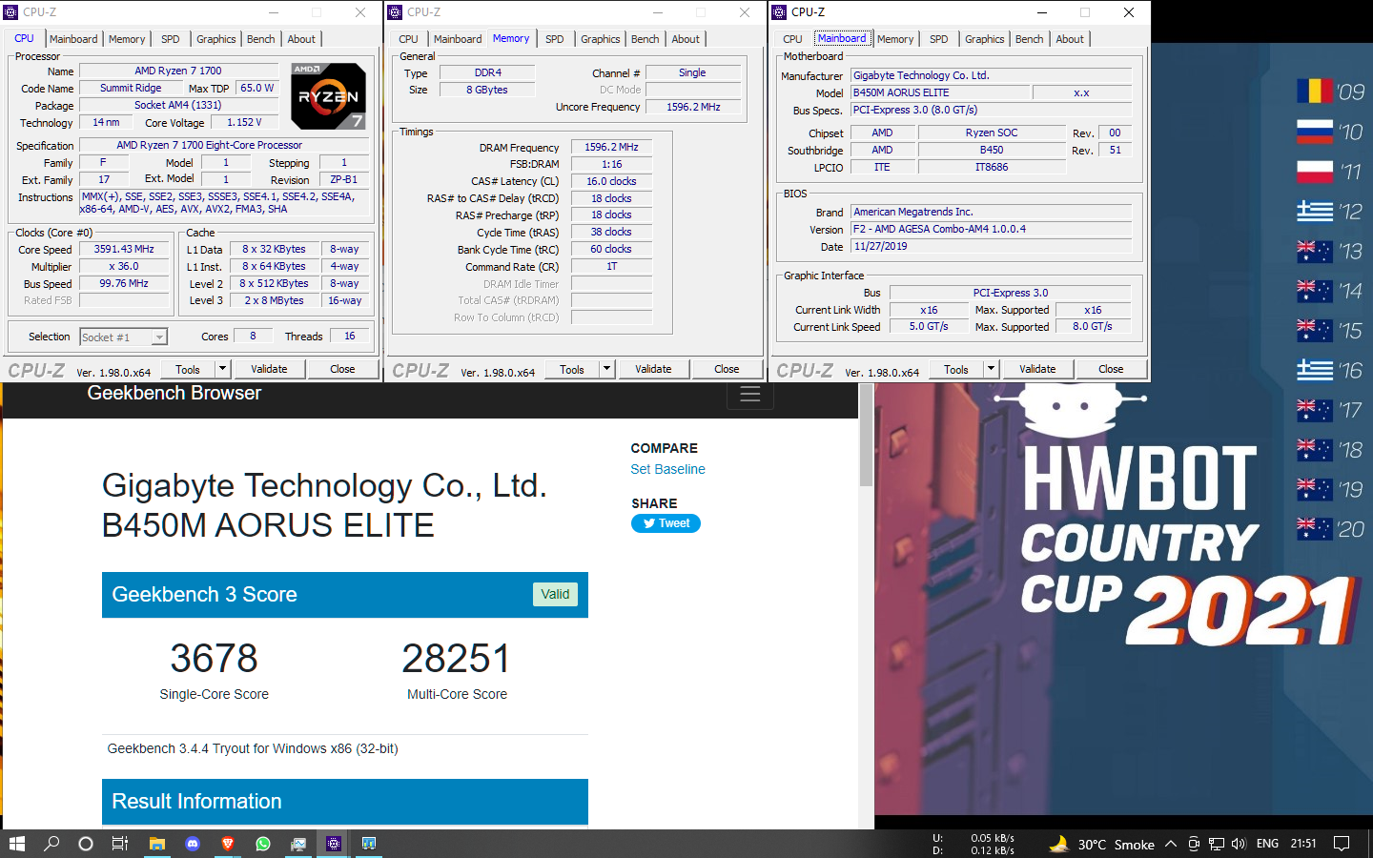
Task: Open Cortana circle icon on taskbar
Action: tap(86, 844)
